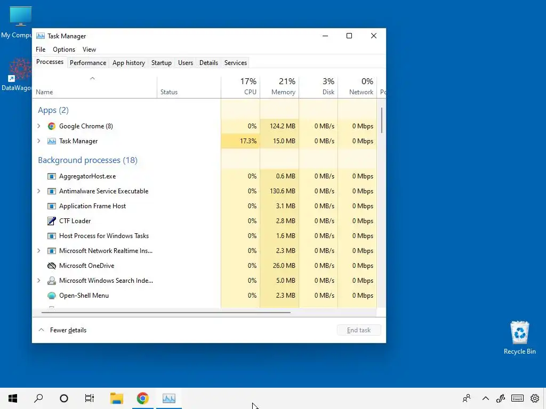Image resolution: width=546 pixels, height=409 pixels.
Task: Open the View menu
Action: [x=89, y=50]
